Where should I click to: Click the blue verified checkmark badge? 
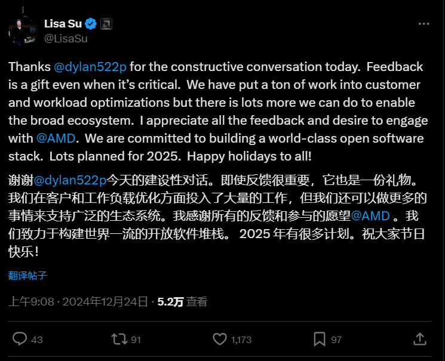click(x=91, y=24)
